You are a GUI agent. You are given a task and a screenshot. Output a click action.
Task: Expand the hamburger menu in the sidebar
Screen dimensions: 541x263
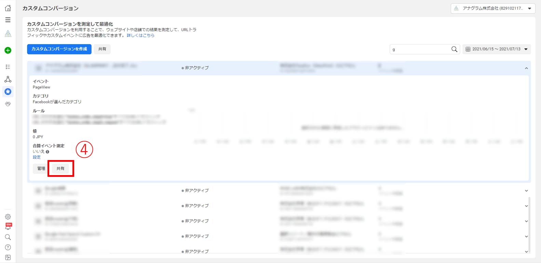tap(8, 20)
